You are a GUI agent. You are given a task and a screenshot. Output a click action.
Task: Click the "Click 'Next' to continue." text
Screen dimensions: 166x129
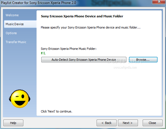(56, 111)
